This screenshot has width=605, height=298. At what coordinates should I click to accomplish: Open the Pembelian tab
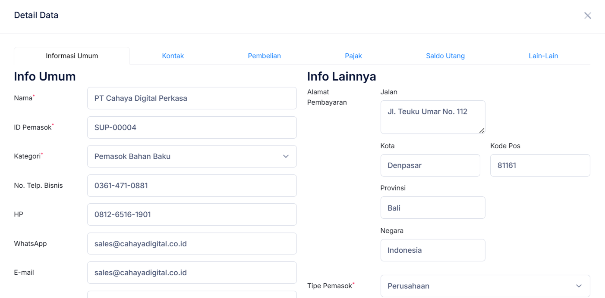(264, 56)
